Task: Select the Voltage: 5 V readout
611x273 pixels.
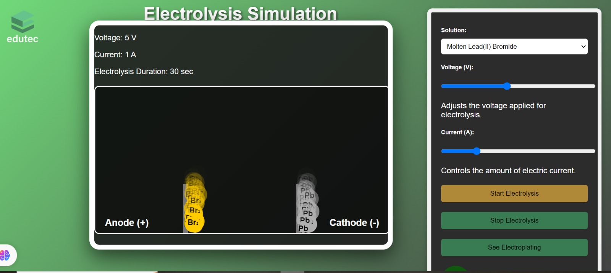Action: click(115, 38)
